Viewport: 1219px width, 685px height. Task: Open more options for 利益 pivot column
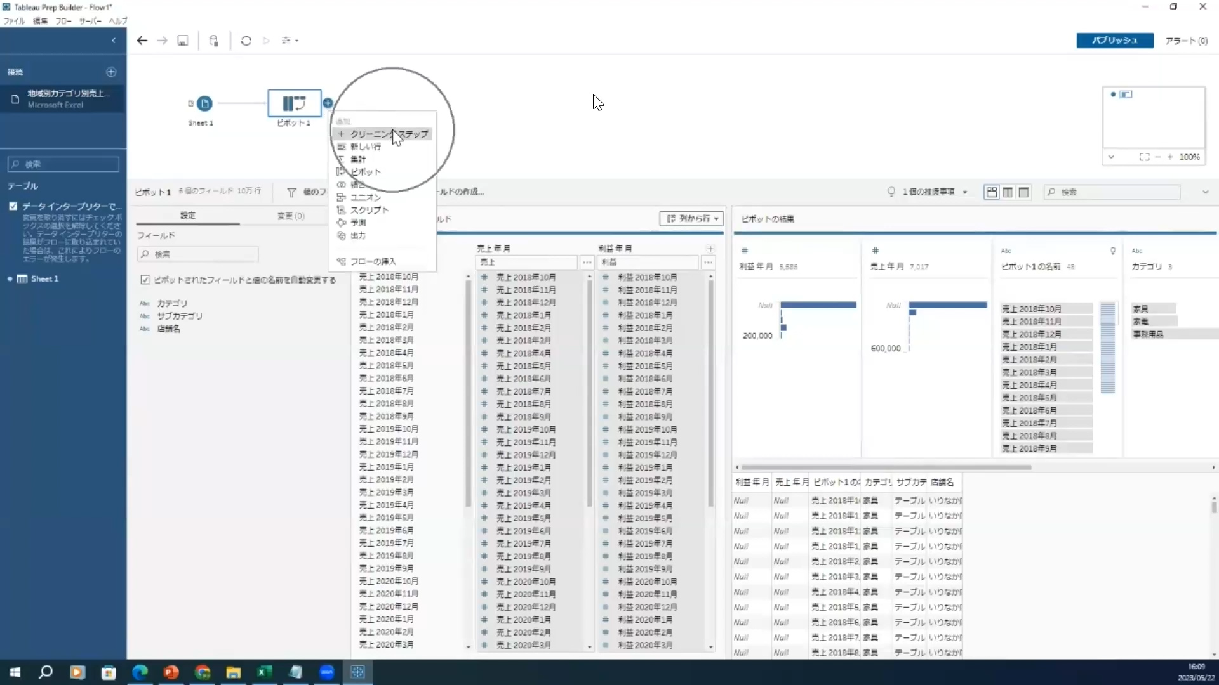pyautogui.click(x=708, y=262)
